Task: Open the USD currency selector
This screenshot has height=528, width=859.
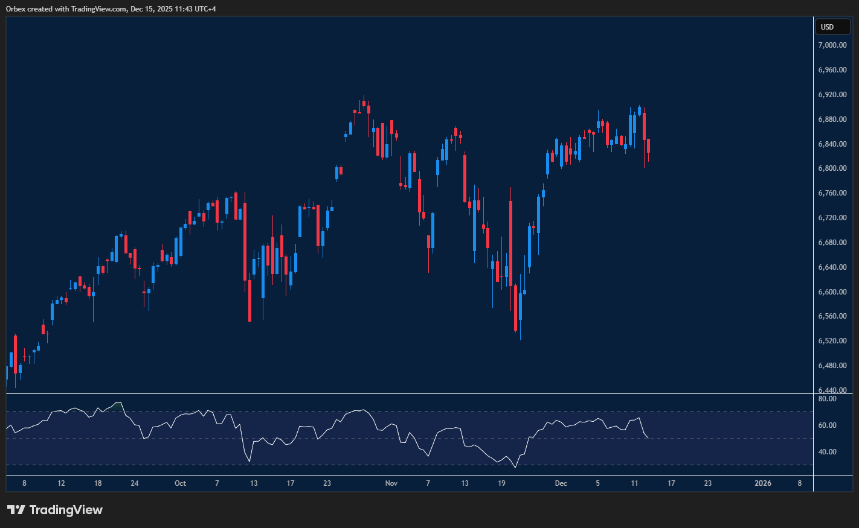Action: click(832, 27)
